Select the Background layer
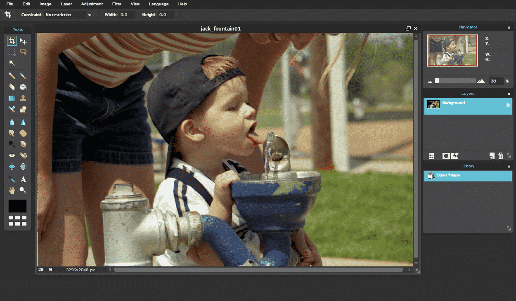 pos(468,106)
